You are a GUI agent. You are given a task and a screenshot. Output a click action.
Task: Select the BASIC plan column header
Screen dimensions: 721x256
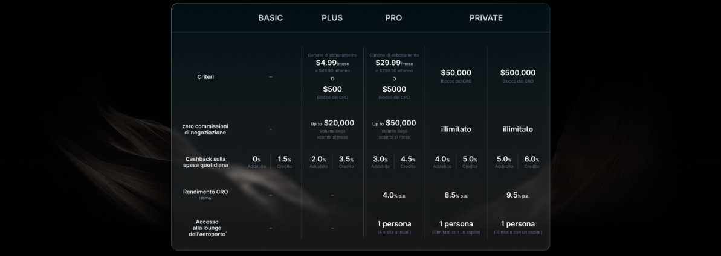pos(270,18)
